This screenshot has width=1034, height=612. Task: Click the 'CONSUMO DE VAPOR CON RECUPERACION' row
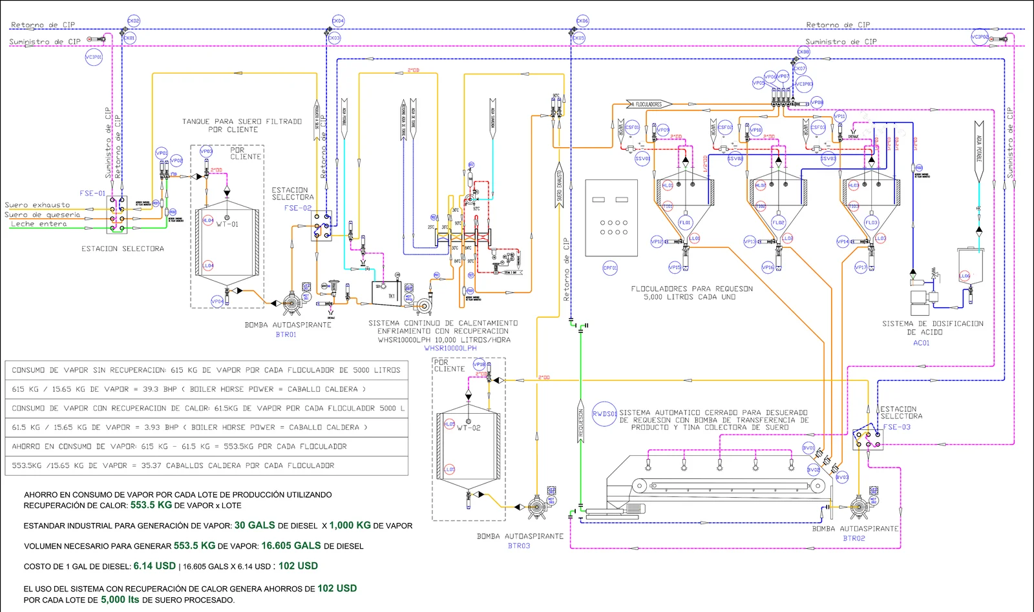[206, 408]
